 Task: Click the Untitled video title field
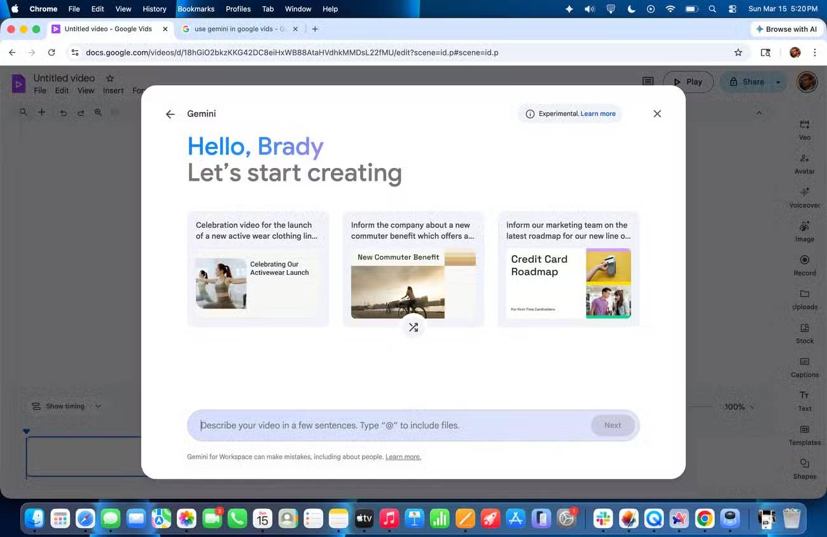pyautogui.click(x=64, y=78)
